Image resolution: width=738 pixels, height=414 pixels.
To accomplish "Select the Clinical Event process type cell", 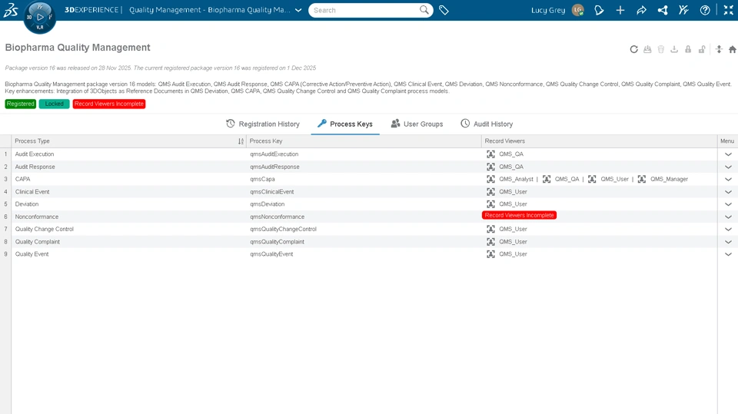I will click(x=128, y=191).
